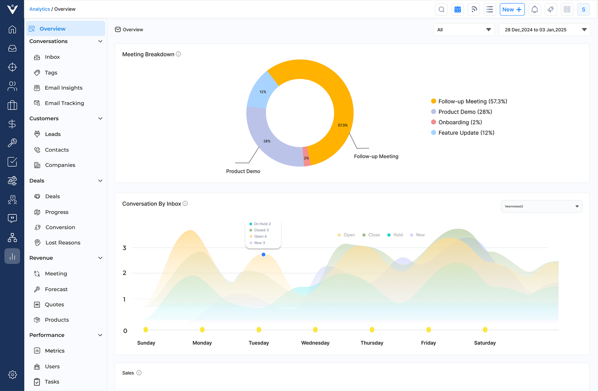
Task: Switch to the Email Tracking section
Action: 64,103
